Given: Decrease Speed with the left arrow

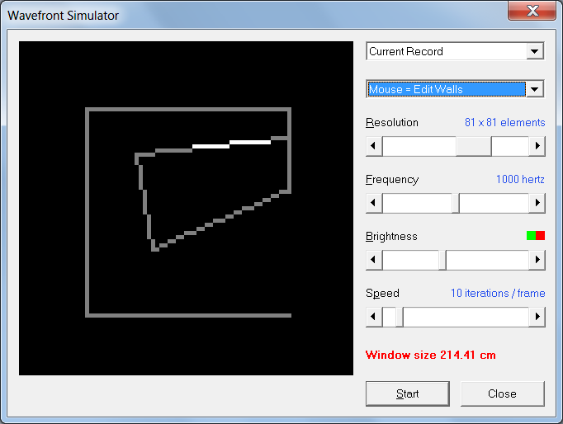Looking at the screenshot, I should 374,317.
